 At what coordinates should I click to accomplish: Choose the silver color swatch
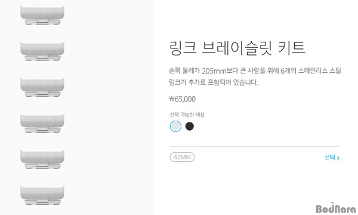175,127
